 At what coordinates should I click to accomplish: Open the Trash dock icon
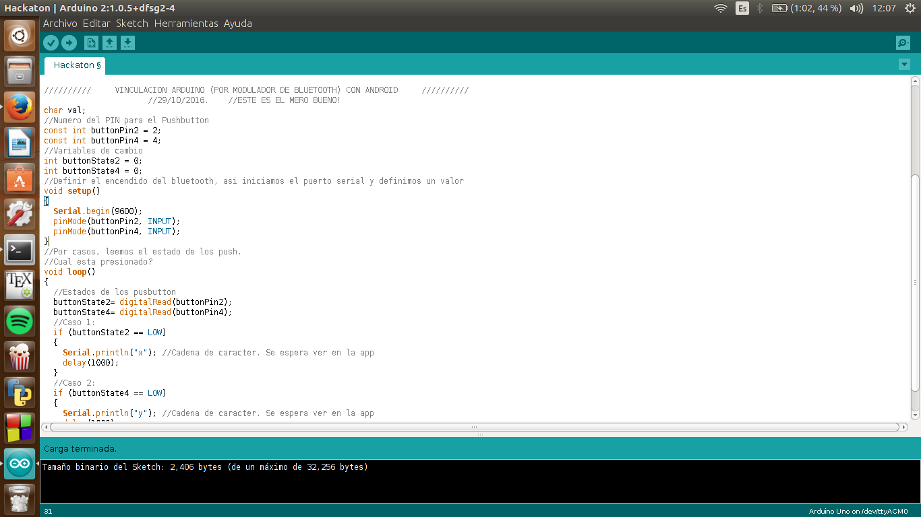tap(20, 499)
